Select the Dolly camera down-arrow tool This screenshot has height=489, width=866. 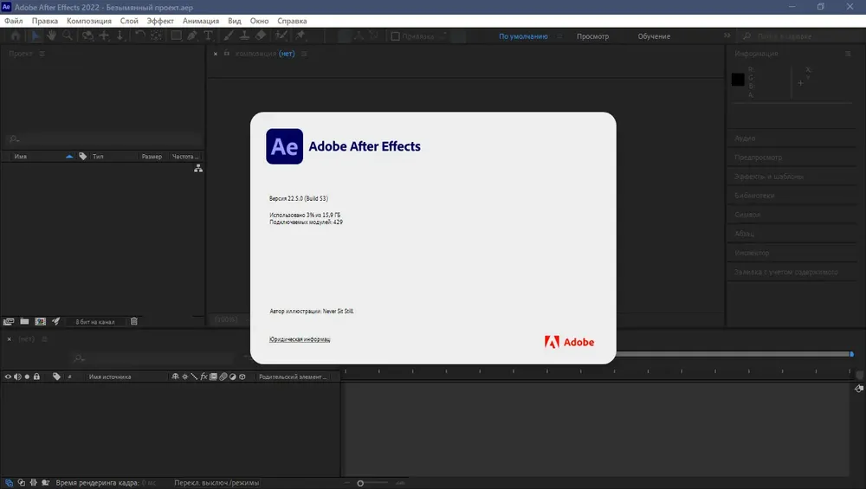pyautogui.click(x=120, y=35)
